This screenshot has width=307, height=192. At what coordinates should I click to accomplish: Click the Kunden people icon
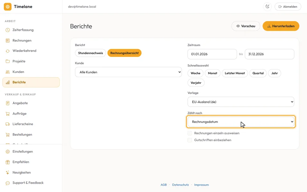click(x=8, y=72)
